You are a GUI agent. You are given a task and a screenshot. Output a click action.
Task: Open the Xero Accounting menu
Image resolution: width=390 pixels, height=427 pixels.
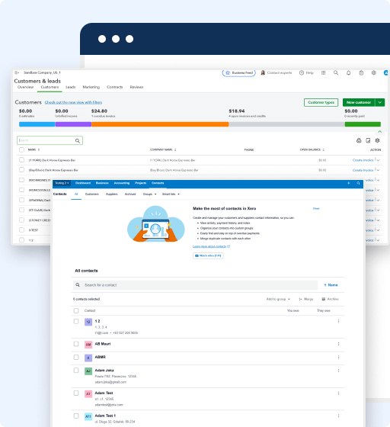point(122,183)
